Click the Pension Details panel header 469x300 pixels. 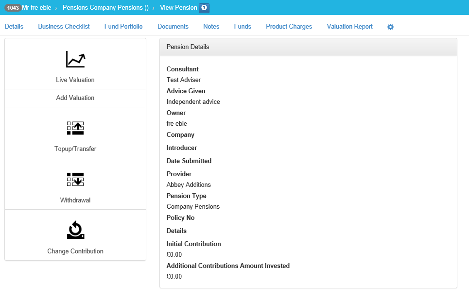(308, 47)
